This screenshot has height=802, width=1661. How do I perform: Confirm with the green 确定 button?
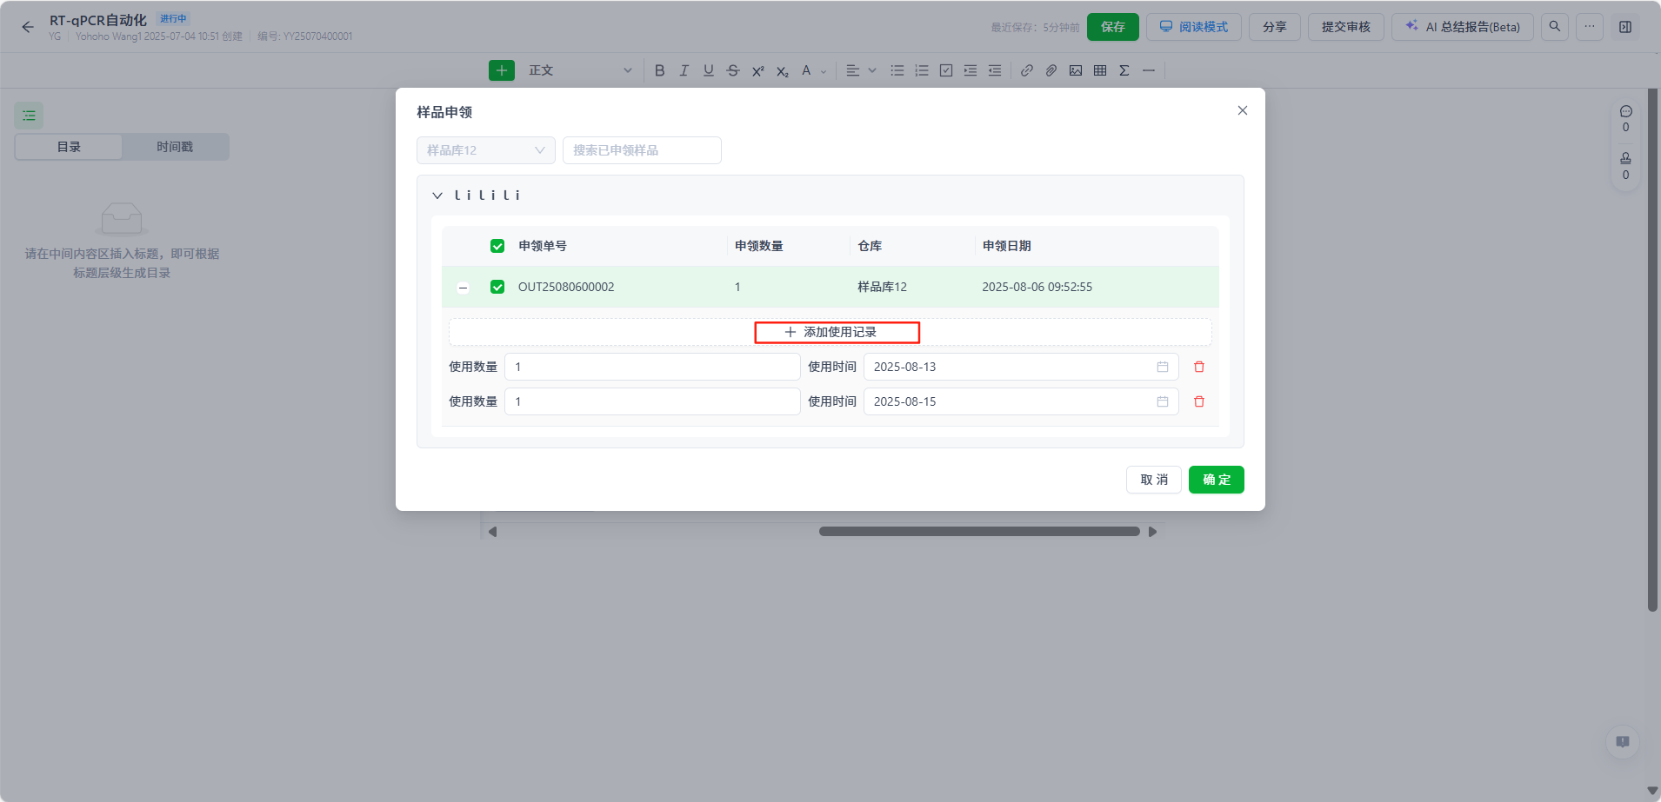point(1216,480)
